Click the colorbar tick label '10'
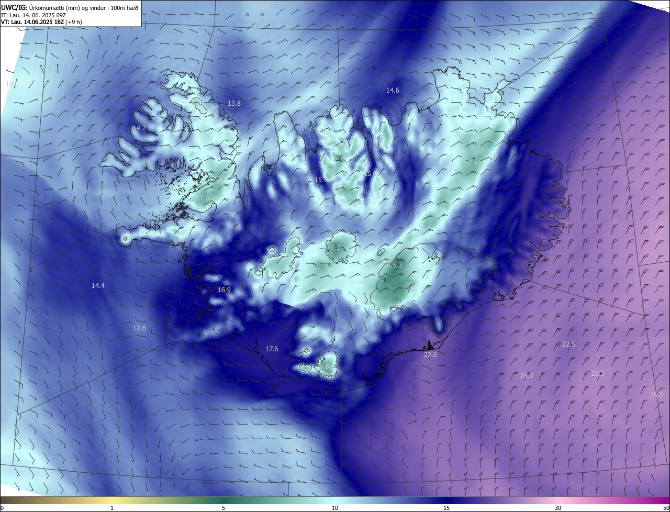The height and width of the screenshot is (512, 670). coord(335,508)
